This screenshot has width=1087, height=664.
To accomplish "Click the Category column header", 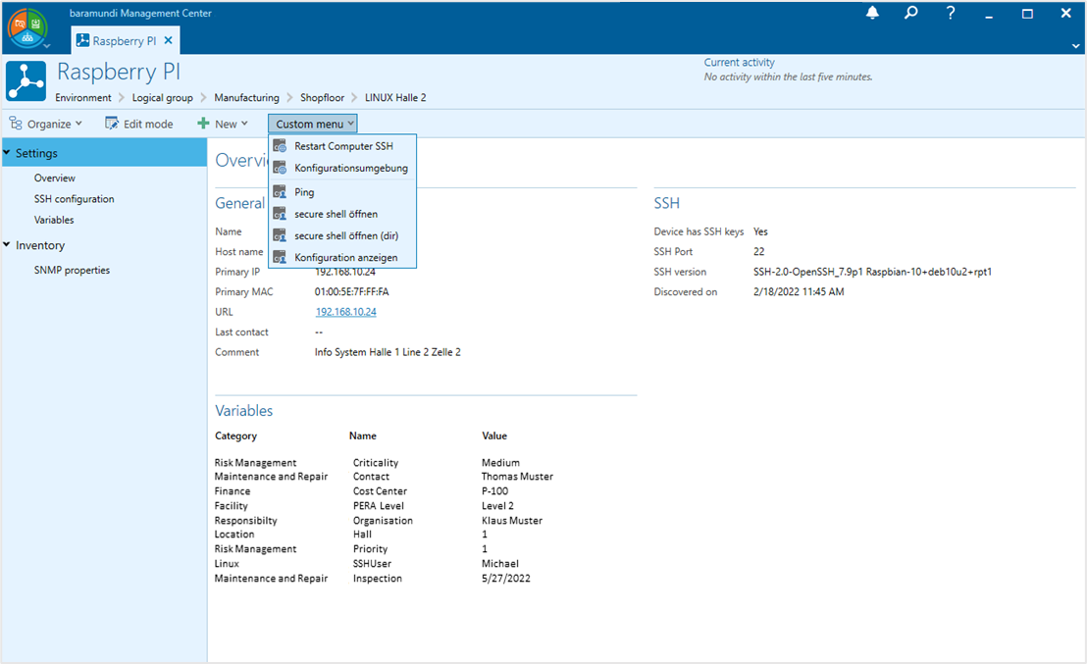I will pos(235,436).
